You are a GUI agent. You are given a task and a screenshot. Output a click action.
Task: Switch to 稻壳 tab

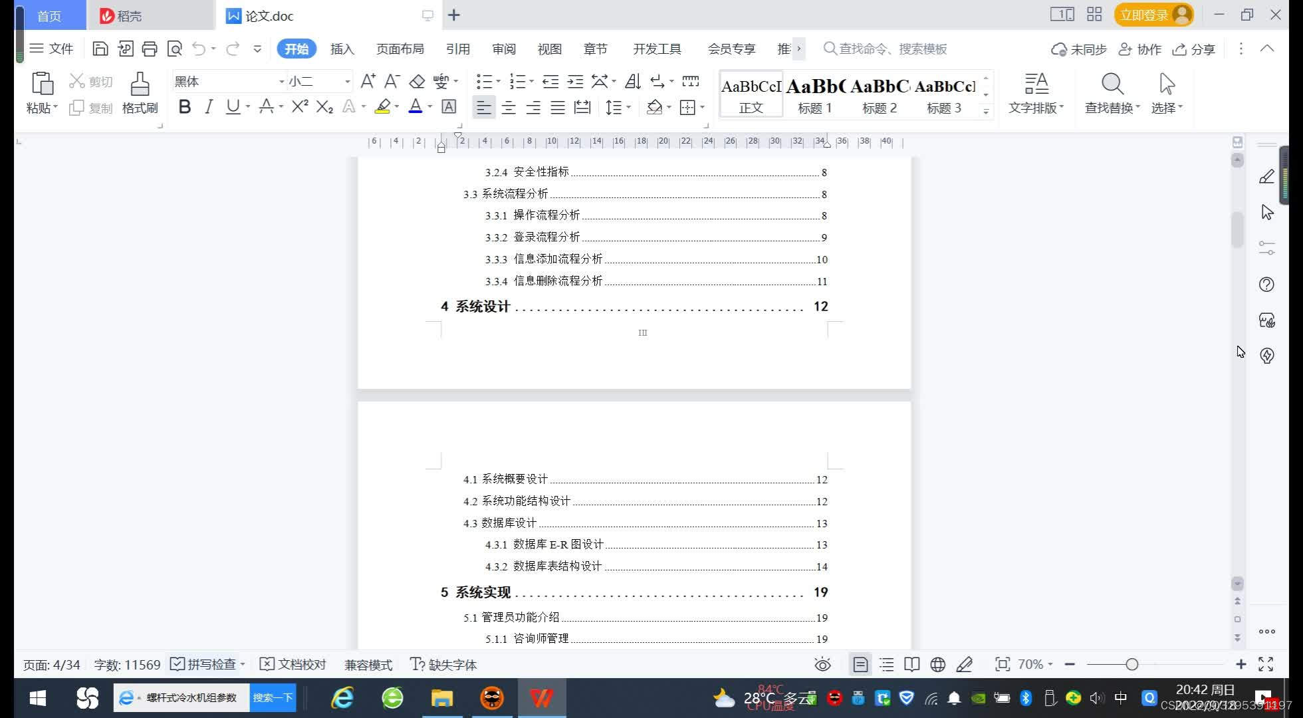[150, 15]
